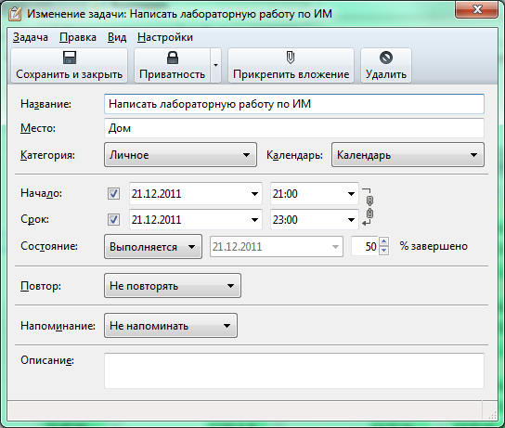Click Прикрепить вложение button
The width and height of the screenshot is (505, 428).
pyautogui.click(x=291, y=65)
